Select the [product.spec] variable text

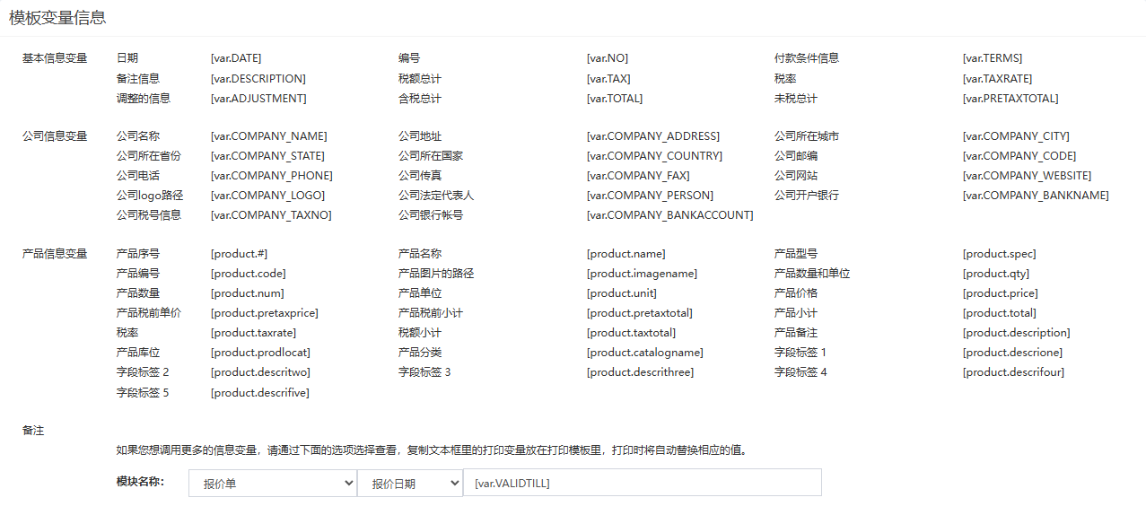point(999,254)
